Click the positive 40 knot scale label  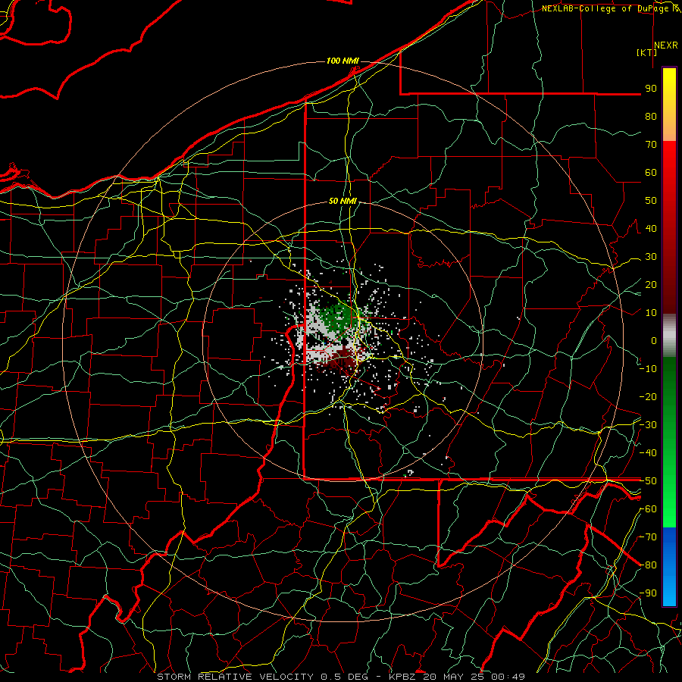(651, 228)
